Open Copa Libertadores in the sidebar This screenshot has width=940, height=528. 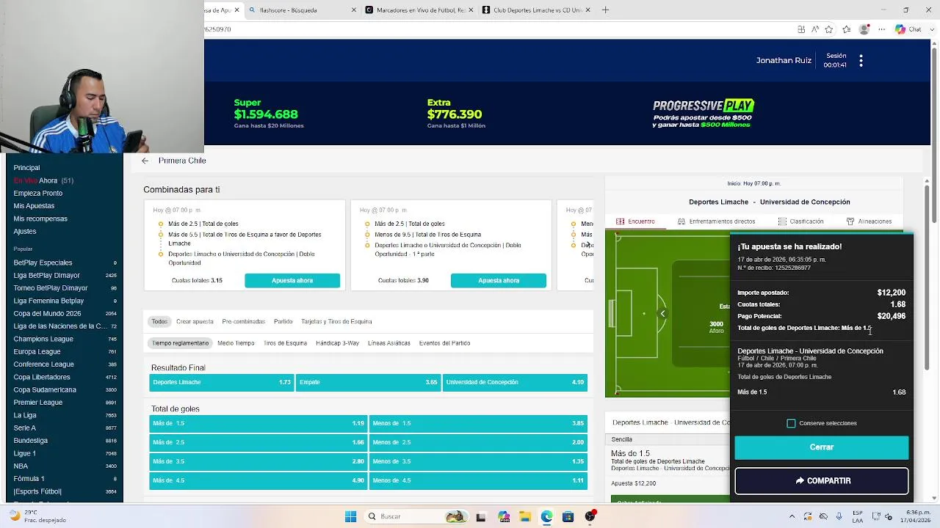[x=42, y=377]
